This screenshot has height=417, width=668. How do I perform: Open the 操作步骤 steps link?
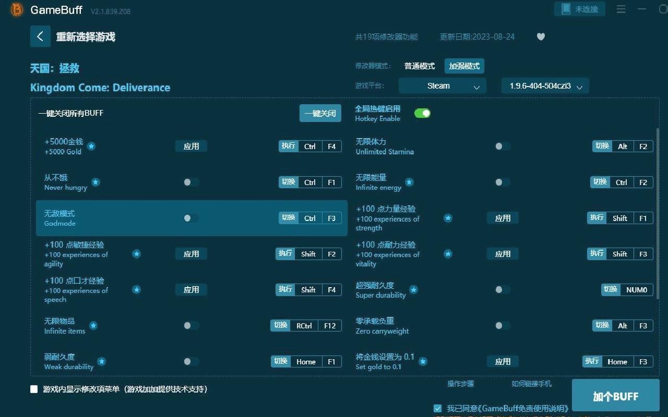pyautogui.click(x=461, y=384)
